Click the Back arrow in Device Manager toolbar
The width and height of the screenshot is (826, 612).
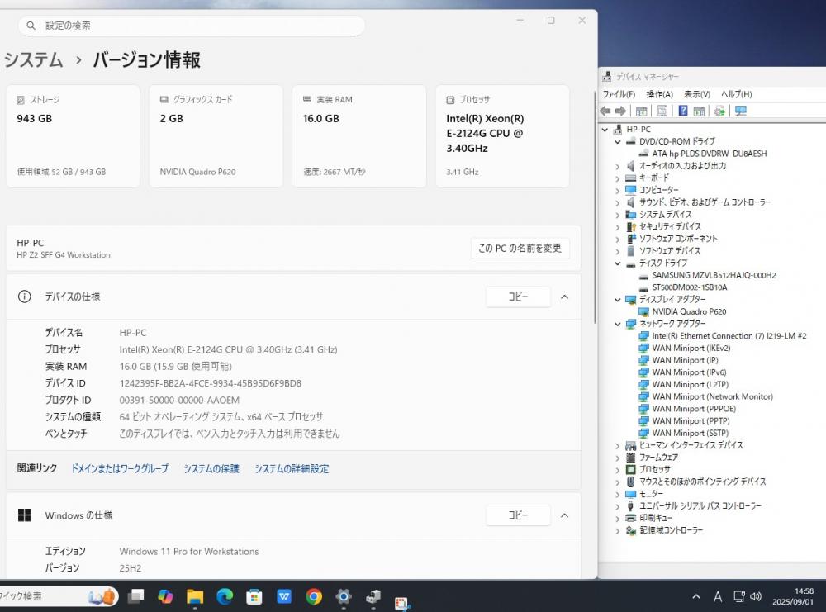[x=605, y=111]
